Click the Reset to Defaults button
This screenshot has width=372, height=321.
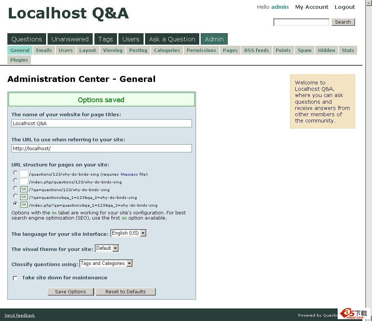125,291
